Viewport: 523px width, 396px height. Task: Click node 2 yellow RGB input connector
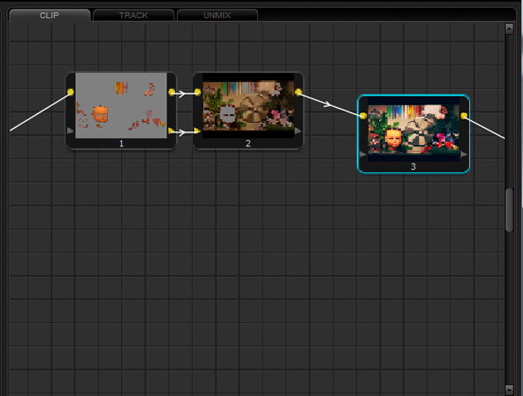[198, 92]
